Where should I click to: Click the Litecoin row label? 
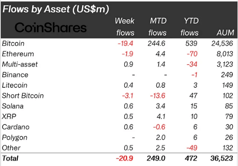click(x=15, y=85)
